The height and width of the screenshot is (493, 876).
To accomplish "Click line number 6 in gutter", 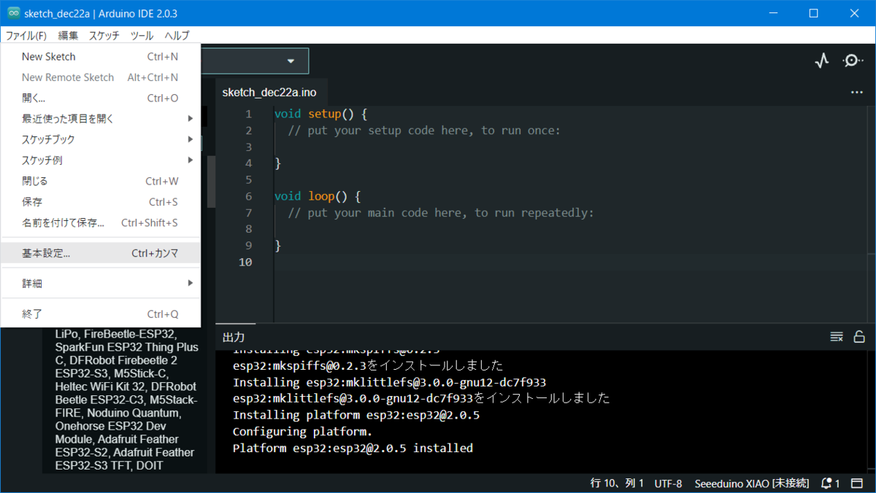I will 249,196.
